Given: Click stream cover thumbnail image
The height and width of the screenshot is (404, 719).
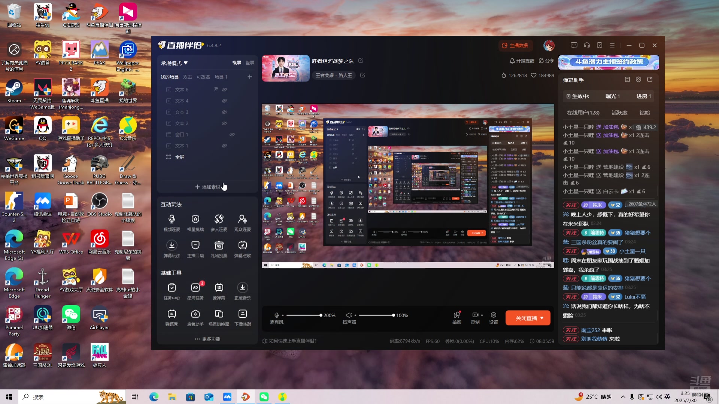Looking at the screenshot, I should (285, 68).
